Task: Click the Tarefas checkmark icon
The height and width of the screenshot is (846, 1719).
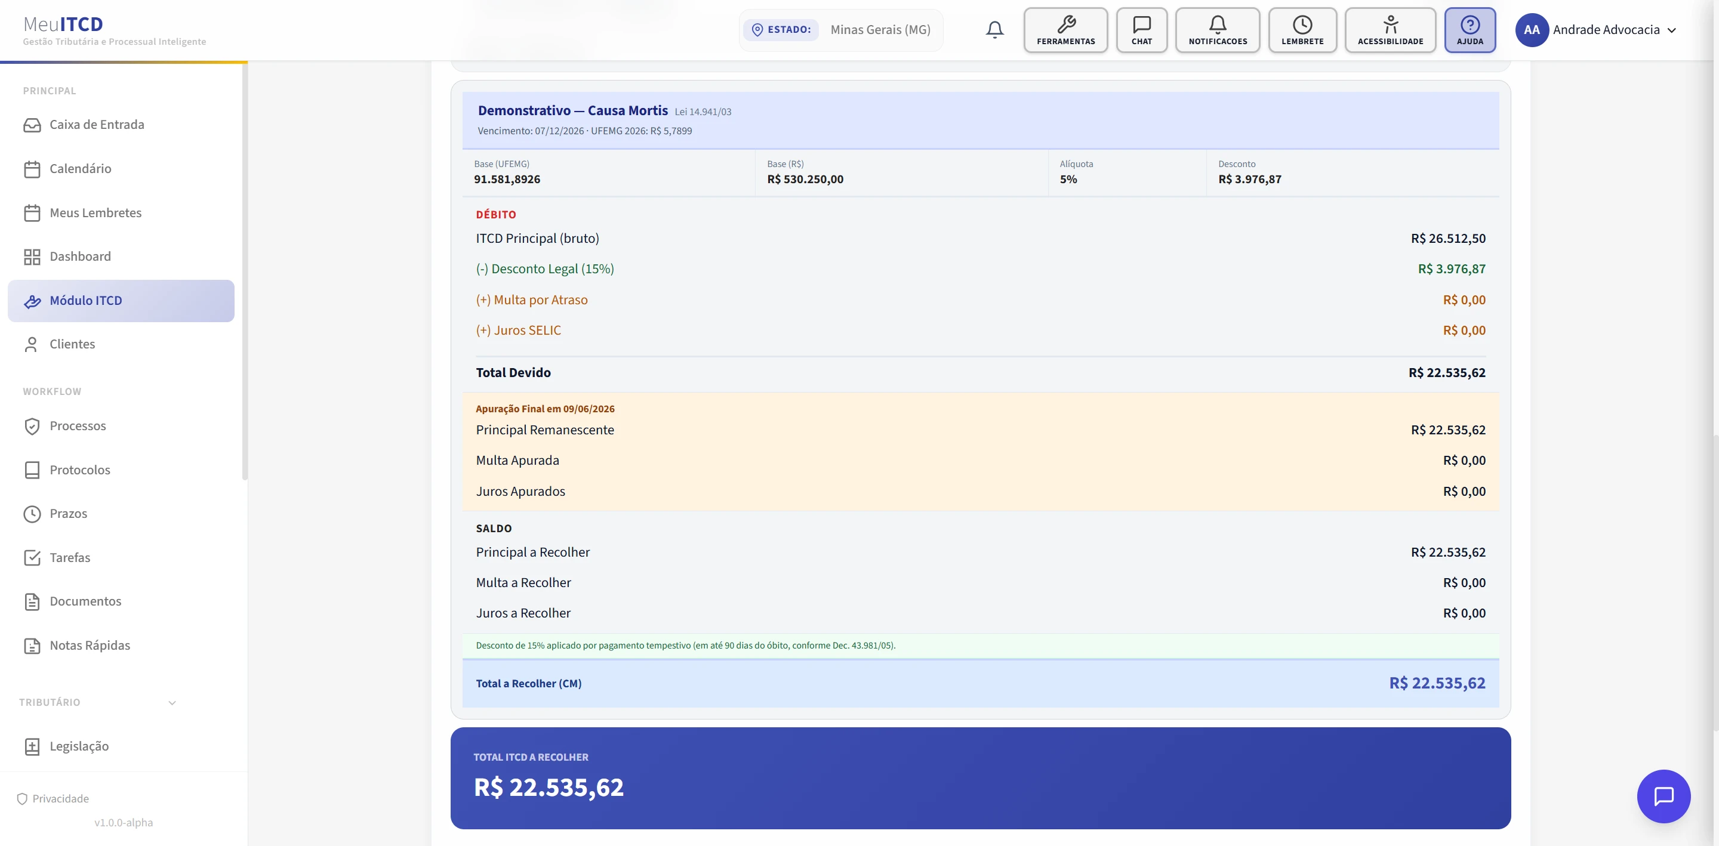Action: 32,558
